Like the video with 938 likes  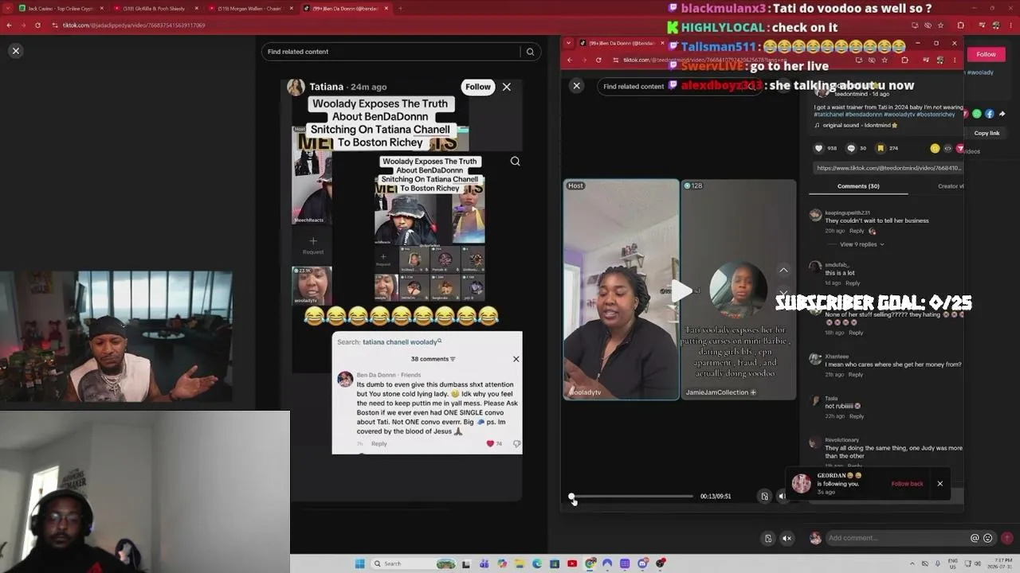(x=818, y=148)
